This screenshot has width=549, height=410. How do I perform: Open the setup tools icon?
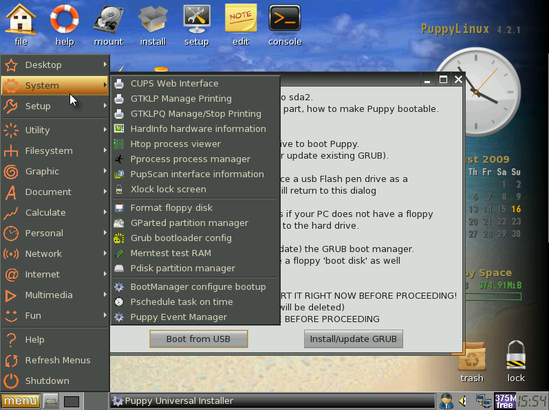(197, 25)
